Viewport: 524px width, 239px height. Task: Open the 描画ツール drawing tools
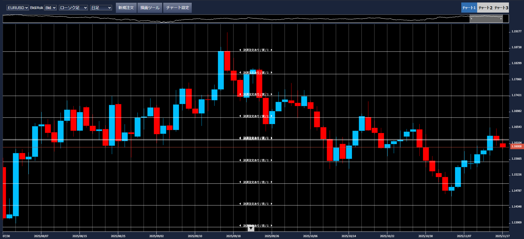click(x=150, y=8)
